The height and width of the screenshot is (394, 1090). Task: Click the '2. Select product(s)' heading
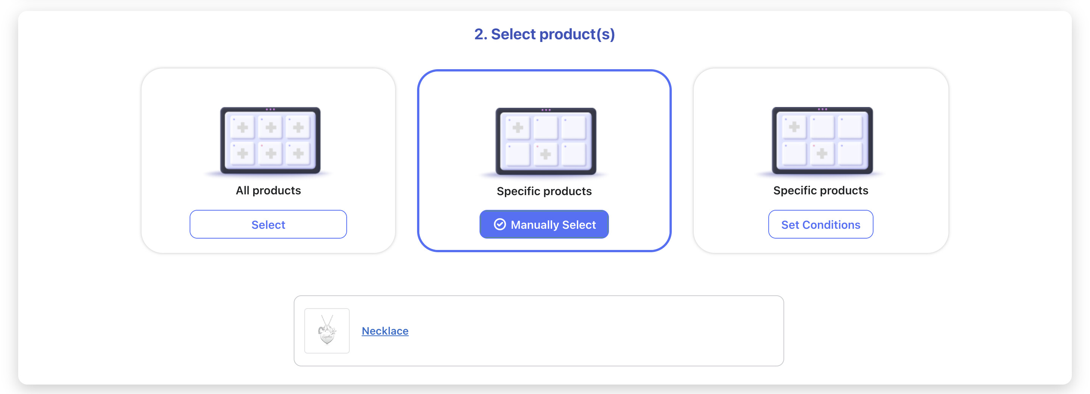click(x=544, y=34)
